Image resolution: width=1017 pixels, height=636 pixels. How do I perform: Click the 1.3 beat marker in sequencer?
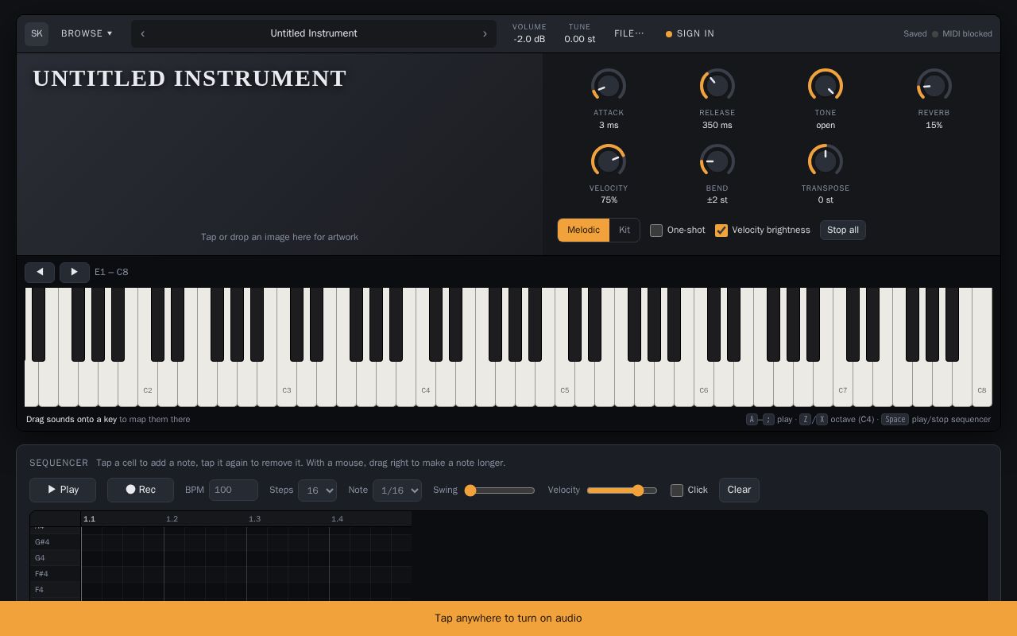pos(254,519)
